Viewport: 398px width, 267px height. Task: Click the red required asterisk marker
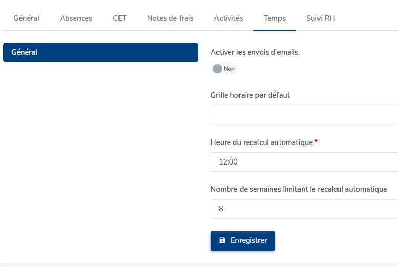316,141
